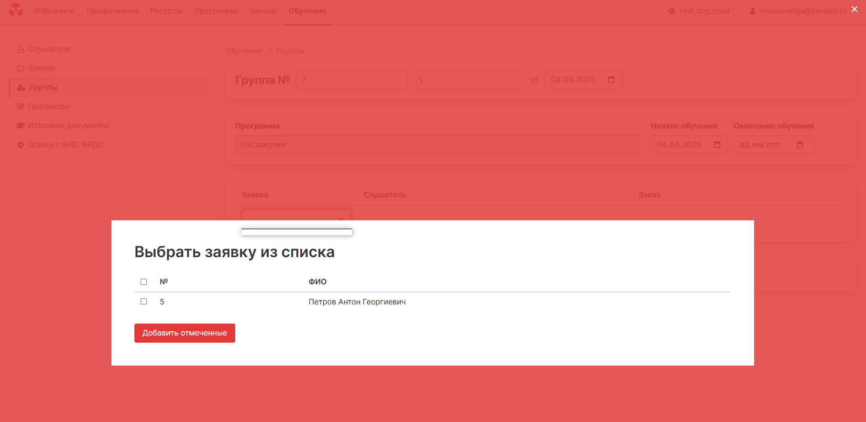Click the Добавить отмеченные button
Screen dimensions: 866x422
(185, 333)
